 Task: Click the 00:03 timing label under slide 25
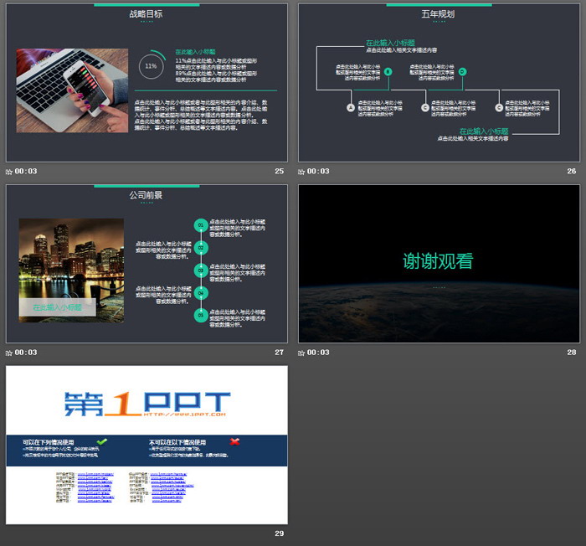[26, 172]
